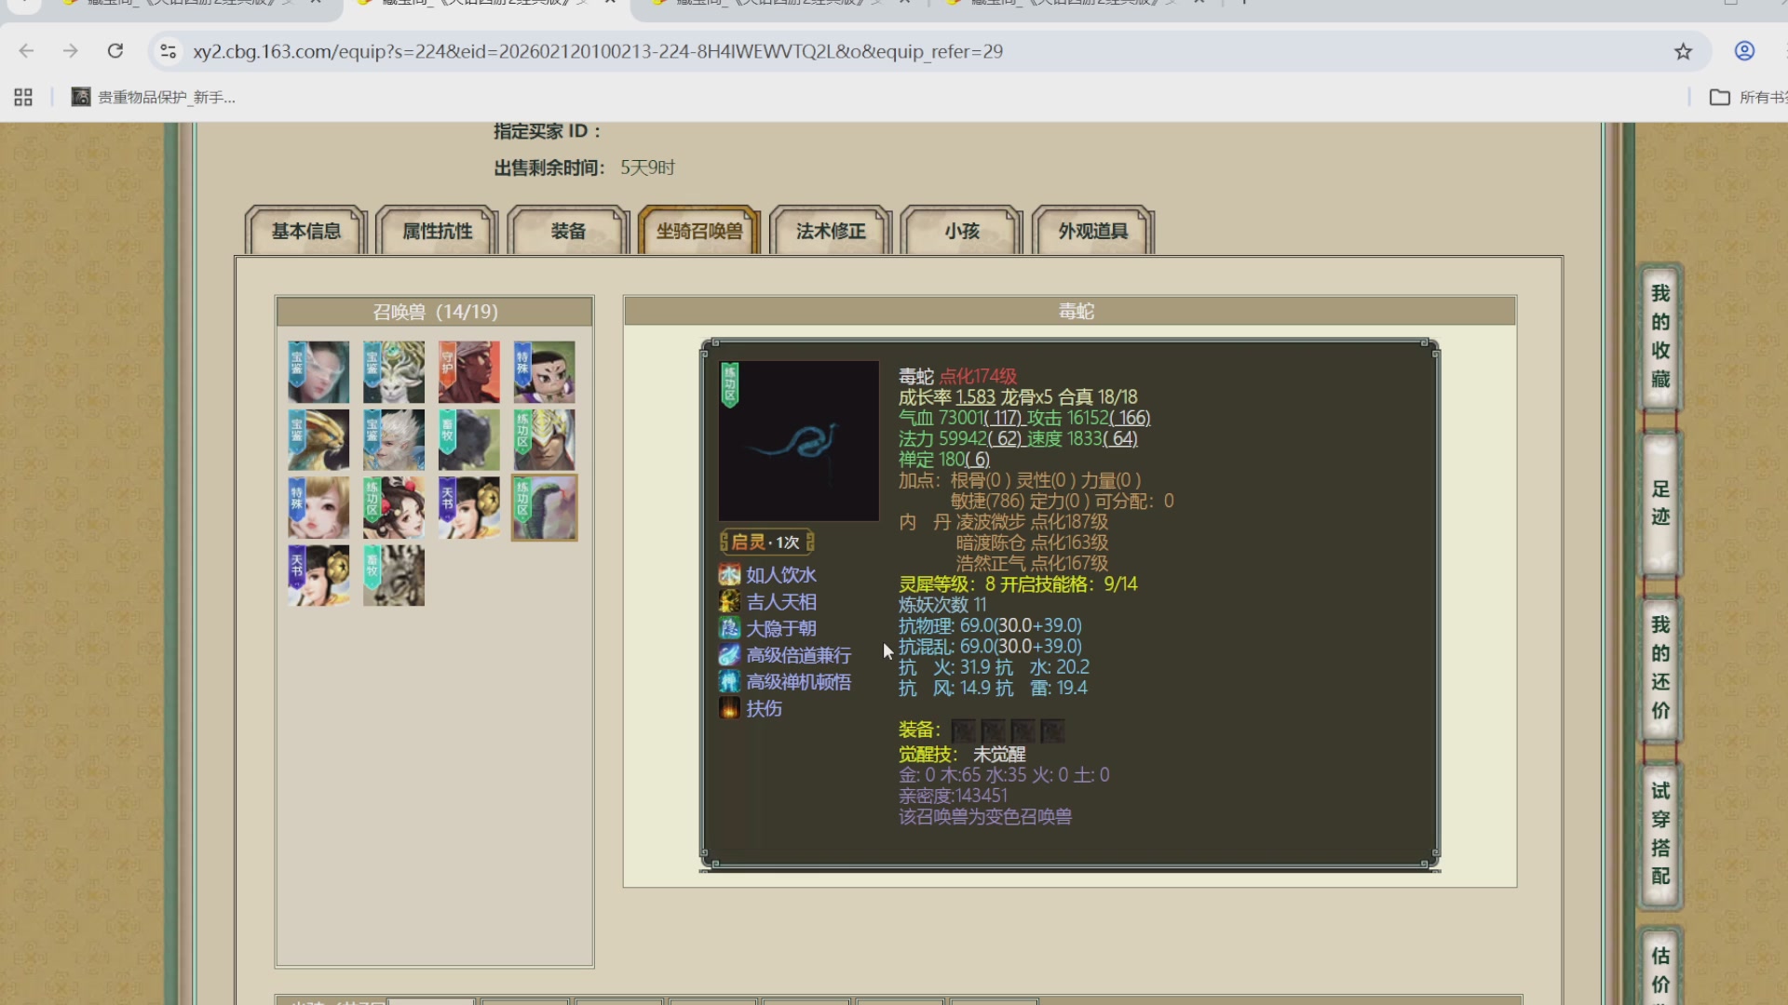The width and height of the screenshot is (1788, 1005).
Task: Click the 高级禅机顿悟 skill icon
Action: point(729,682)
